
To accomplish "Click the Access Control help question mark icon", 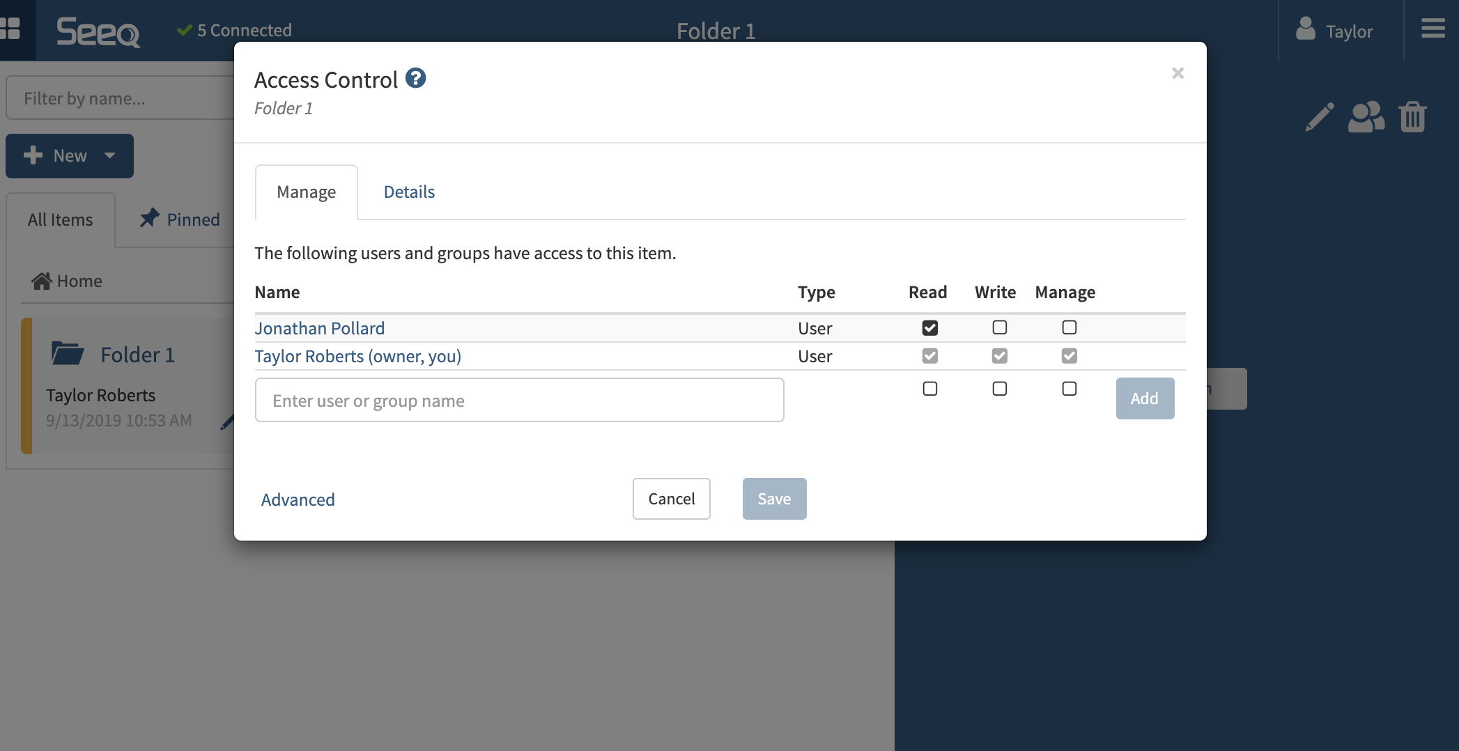I will coord(415,79).
